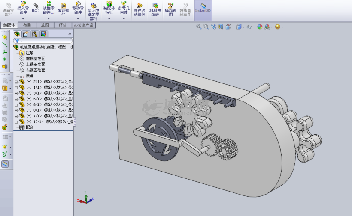Click the Zoom to Fit magnifier icon

[199, 27]
